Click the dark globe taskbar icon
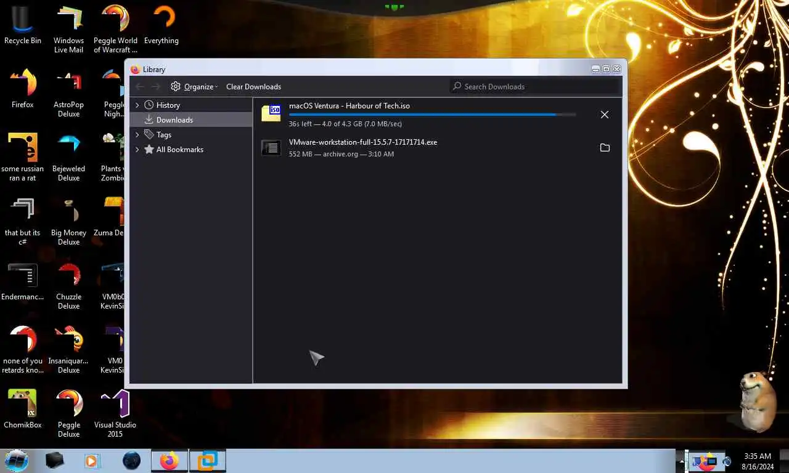Screen dimensions: 789x473 point(131,461)
